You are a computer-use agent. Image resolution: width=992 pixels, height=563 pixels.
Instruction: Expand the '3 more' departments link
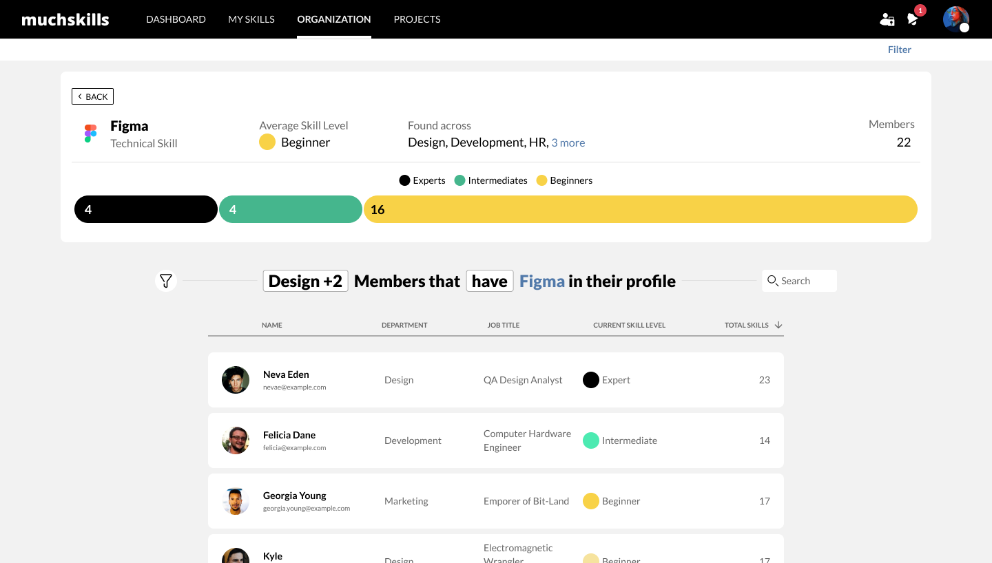point(568,143)
